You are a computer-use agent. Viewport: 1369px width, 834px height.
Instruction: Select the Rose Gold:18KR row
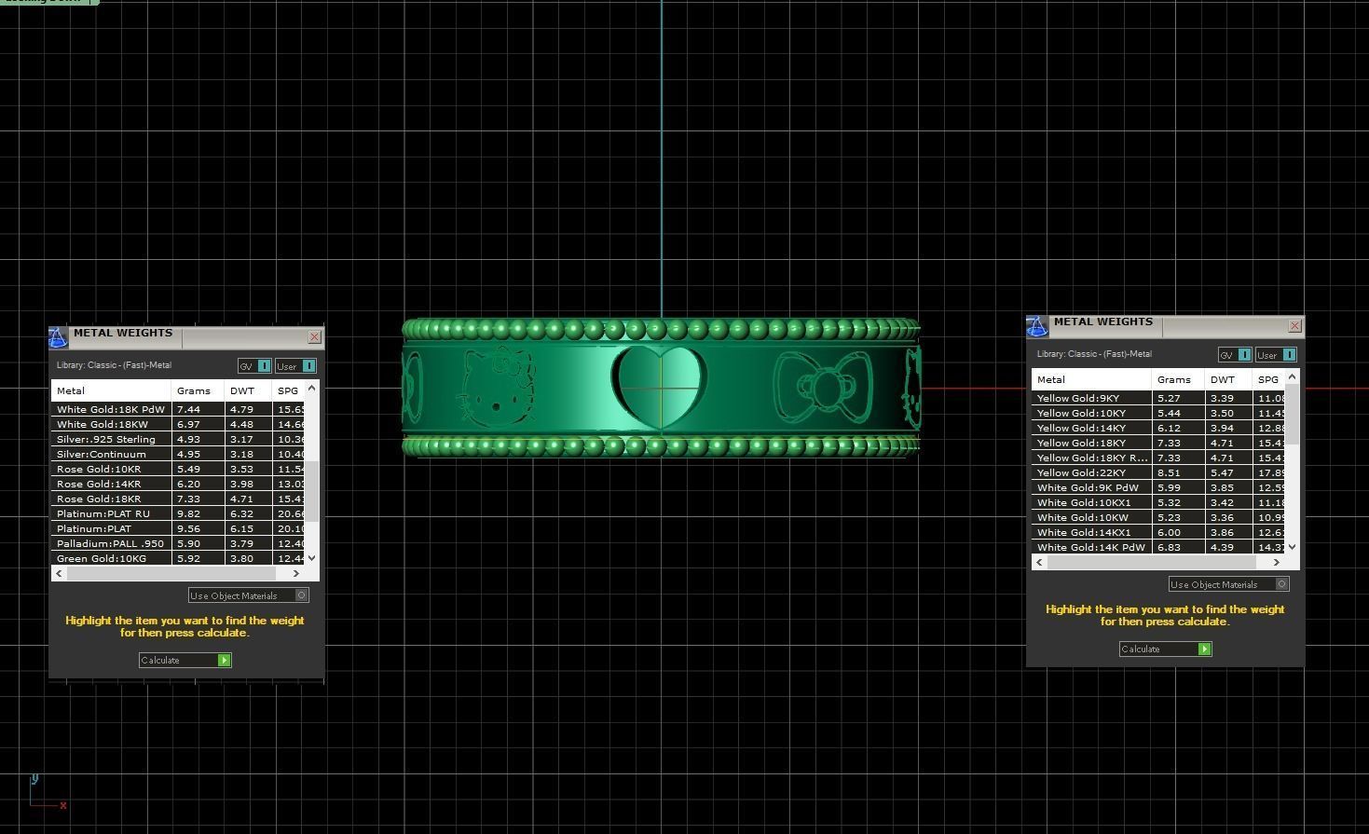pos(178,499)
